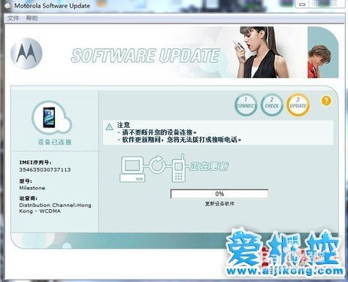The image size is (348, 282).
Task: Open the 文件 menu
Action: pos(13,18)
